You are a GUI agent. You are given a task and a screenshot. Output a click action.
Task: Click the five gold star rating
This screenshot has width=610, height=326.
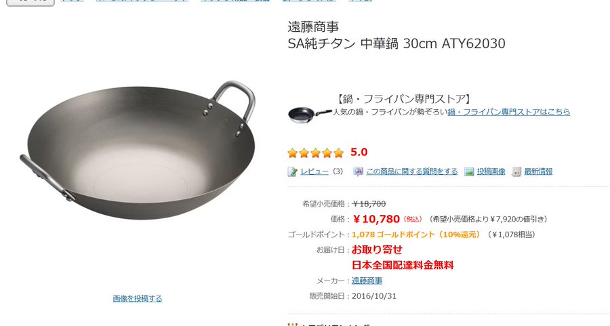[x=315, y=153]
